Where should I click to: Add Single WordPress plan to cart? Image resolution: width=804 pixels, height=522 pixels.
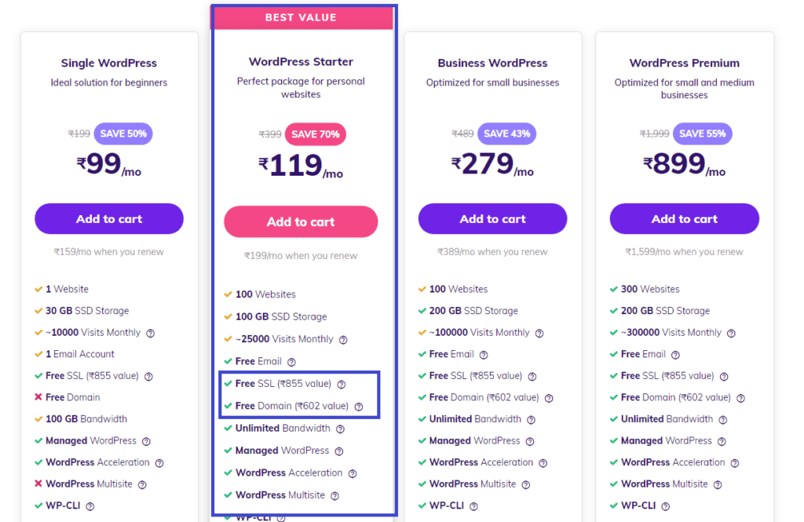(x=109, y=219)
